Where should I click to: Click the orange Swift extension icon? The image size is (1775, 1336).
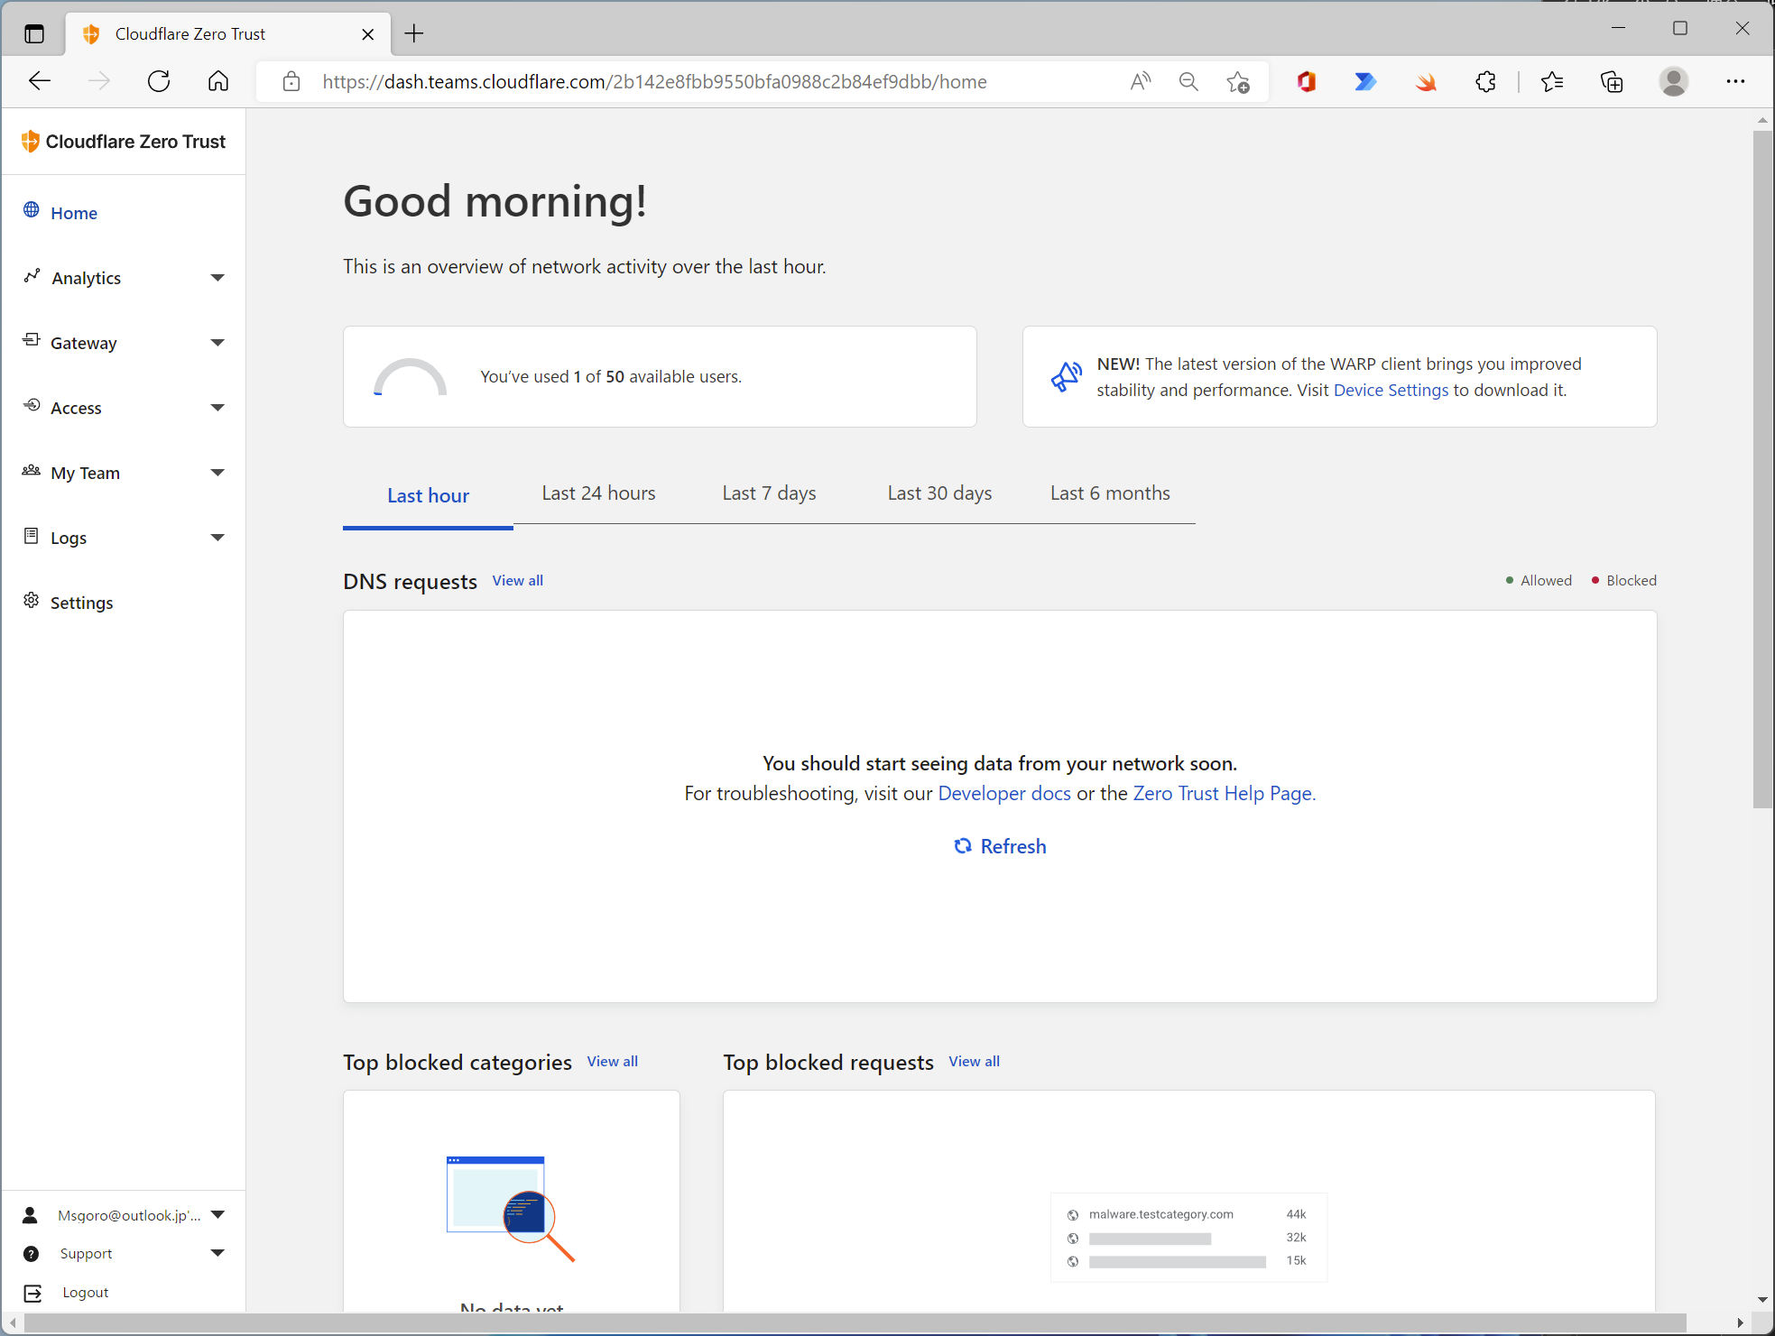[x=1426, y=82]
